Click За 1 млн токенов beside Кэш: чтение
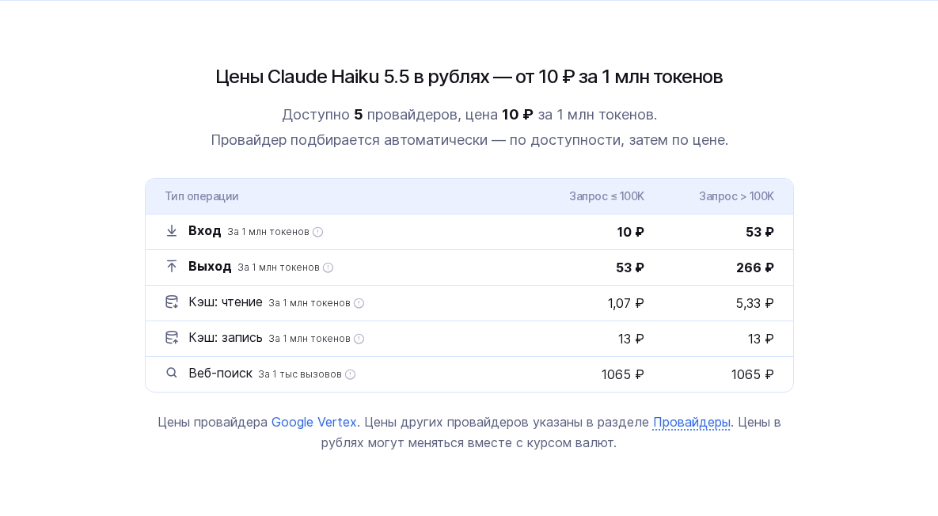This screenshot has width=938, height=516. point(310,303)
